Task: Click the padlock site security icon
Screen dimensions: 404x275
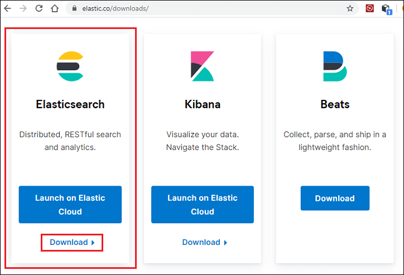Action: 74,8
